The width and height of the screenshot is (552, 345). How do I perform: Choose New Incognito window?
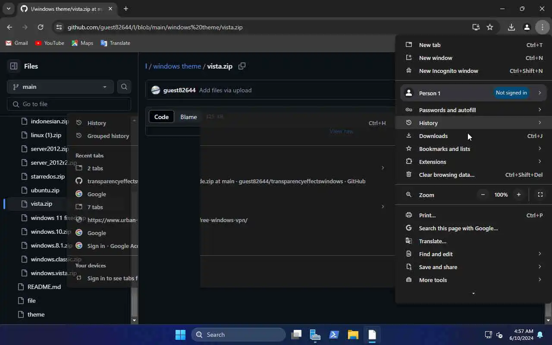474,71
